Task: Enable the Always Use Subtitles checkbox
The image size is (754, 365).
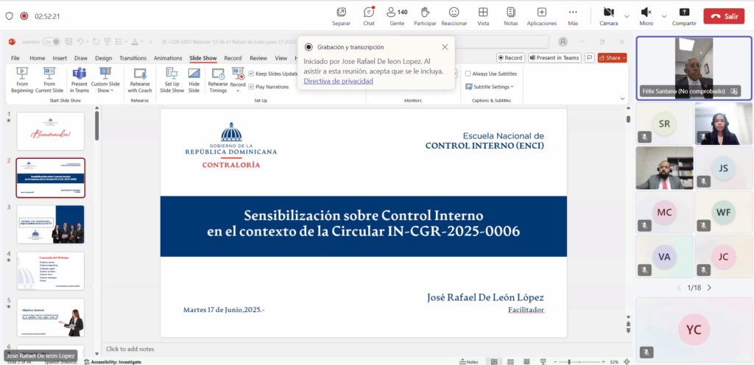Action: point(468,74)
